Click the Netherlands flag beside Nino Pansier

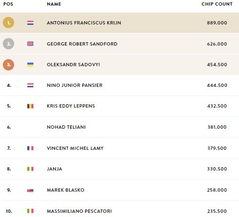point(30,85)
